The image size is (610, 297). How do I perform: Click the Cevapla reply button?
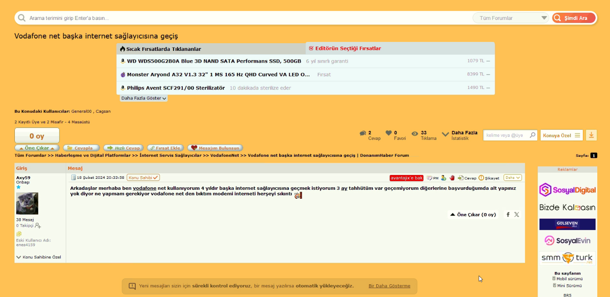coord(81,148)
